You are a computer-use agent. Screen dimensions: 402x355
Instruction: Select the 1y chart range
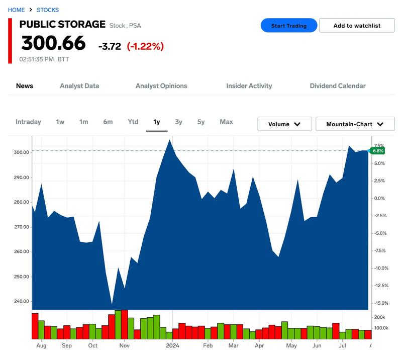(x=157, y=122)
